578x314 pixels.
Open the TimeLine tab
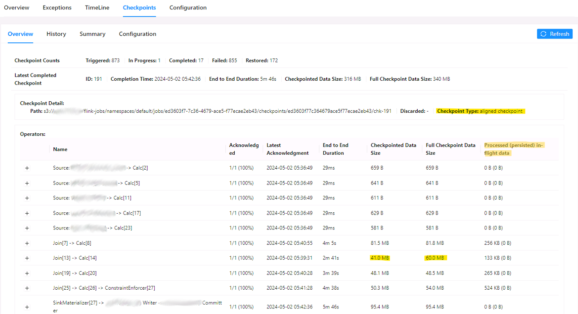click(x=97, y=8)
